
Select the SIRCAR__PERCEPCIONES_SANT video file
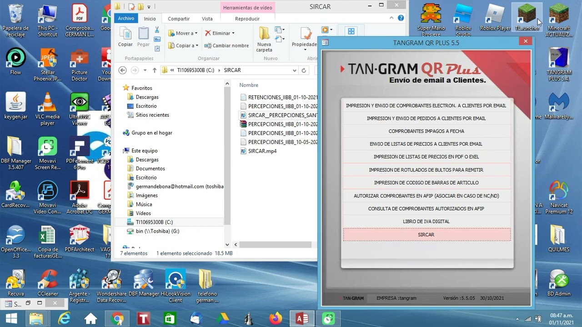coord(279,115)
